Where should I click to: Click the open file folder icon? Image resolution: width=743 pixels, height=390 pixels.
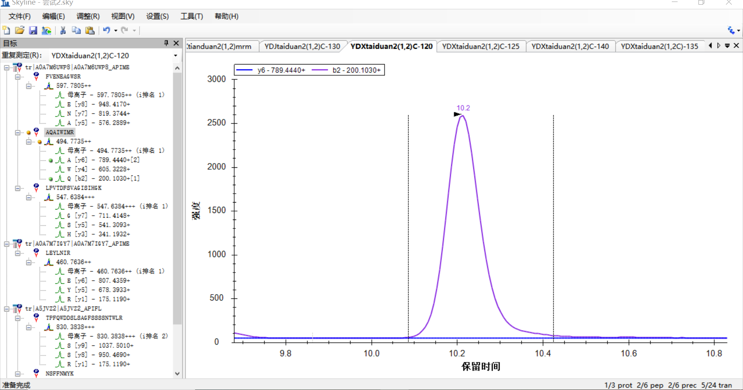20,30
